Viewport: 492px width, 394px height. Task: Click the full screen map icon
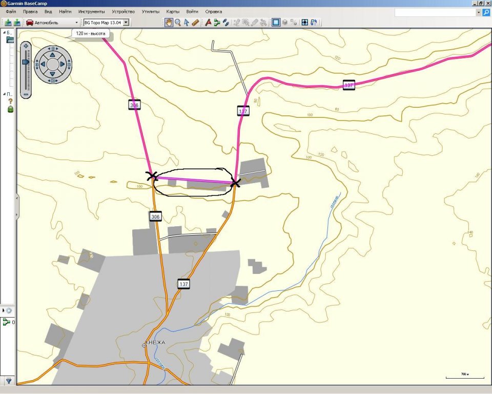point(304,22)
